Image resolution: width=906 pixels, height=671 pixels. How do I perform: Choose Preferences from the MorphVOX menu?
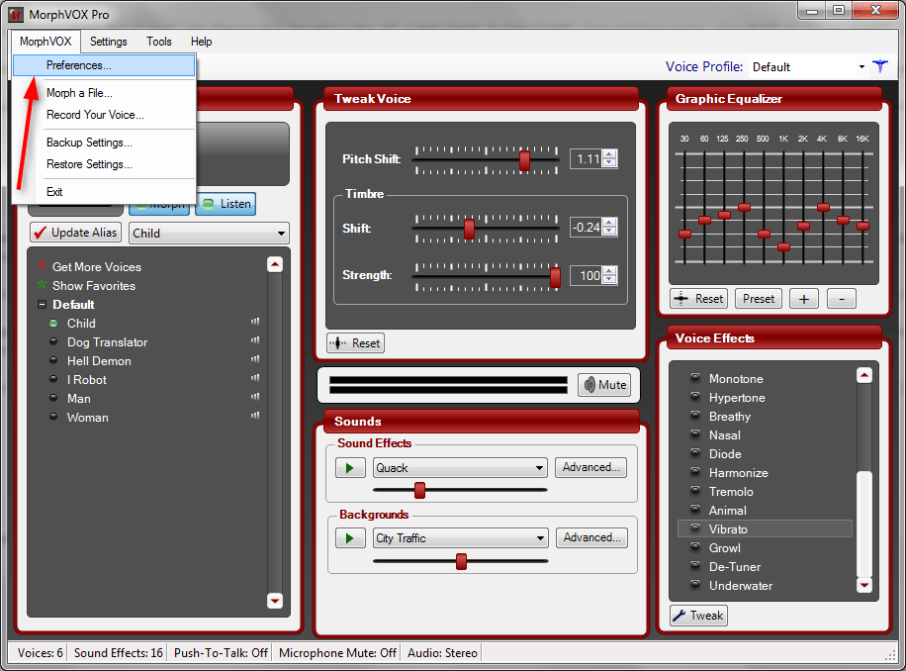coord(104,65)
